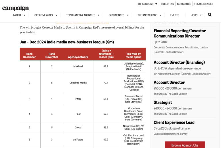Click the Rank December column header

(29, 55)
